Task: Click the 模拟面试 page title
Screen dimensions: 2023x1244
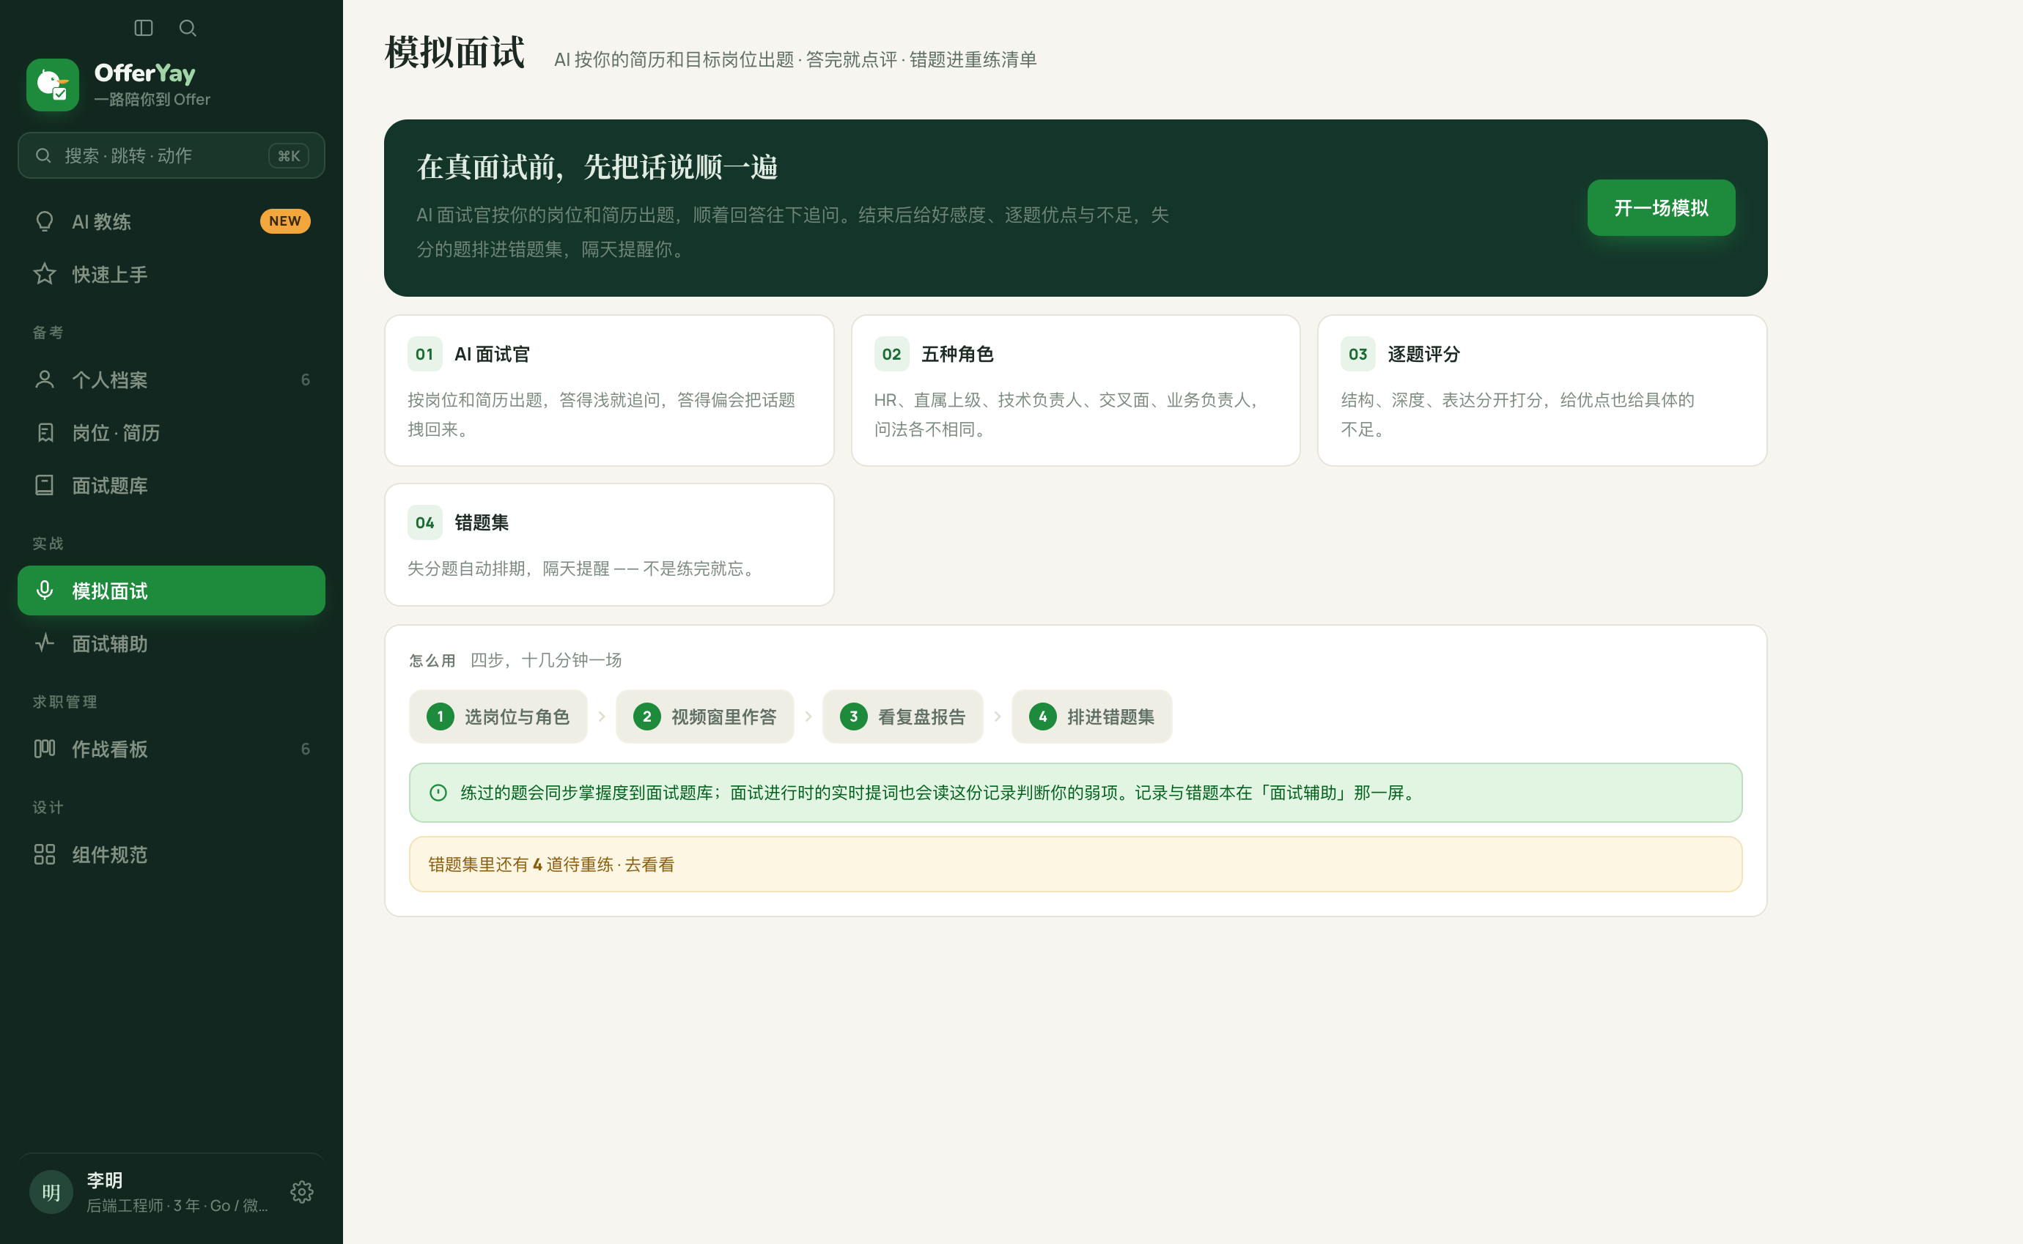Action: tap(454, 53)
